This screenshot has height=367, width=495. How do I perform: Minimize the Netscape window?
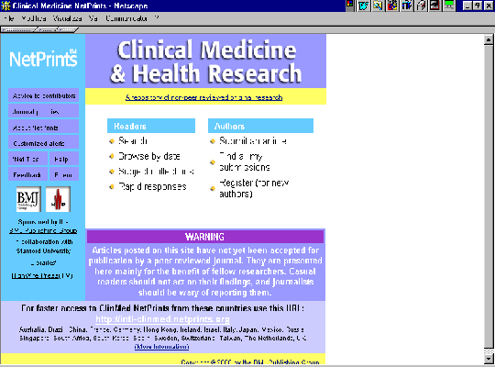467,6
